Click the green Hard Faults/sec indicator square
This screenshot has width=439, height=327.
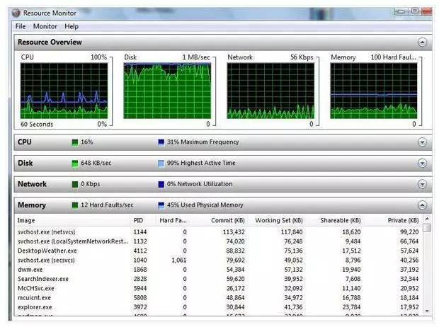(75, 205)
